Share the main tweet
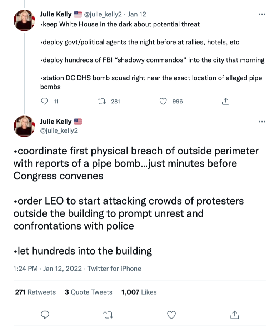280x330 pixels. (x=234, y=315)
